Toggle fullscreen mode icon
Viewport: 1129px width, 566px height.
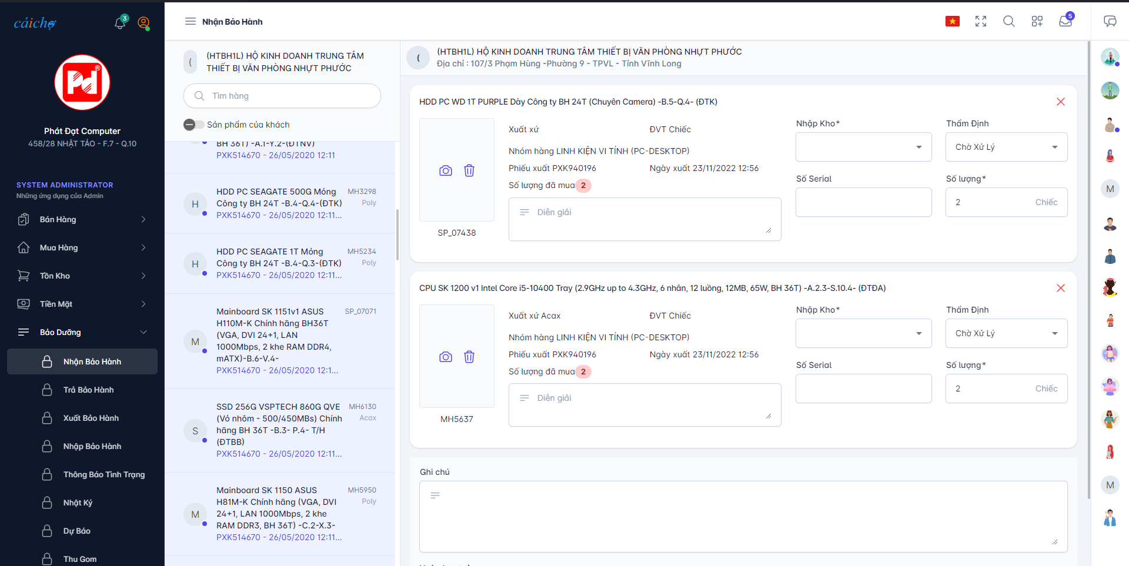980,22
